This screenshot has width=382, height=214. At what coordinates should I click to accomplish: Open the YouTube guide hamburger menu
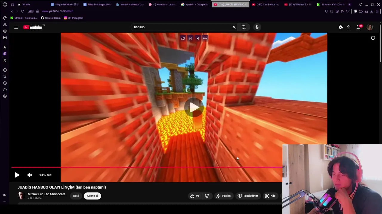16,27
